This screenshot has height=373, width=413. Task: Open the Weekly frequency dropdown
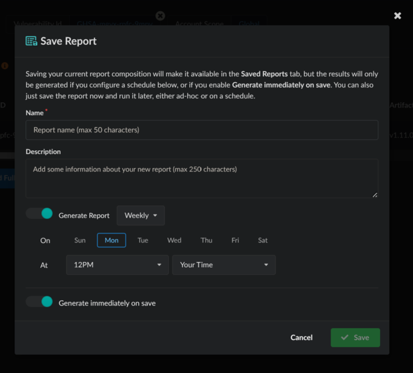click(x=140, y=216)
